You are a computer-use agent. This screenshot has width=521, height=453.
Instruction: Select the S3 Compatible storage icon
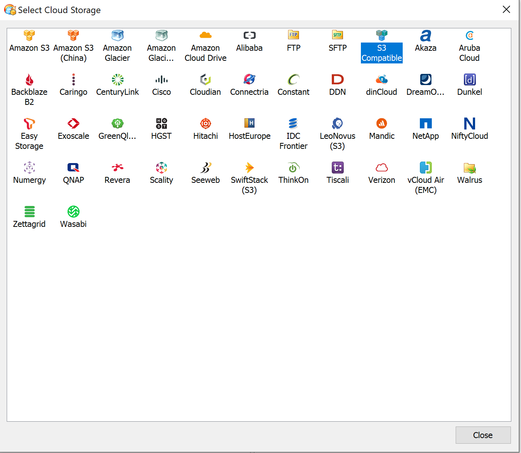point(381,35)
